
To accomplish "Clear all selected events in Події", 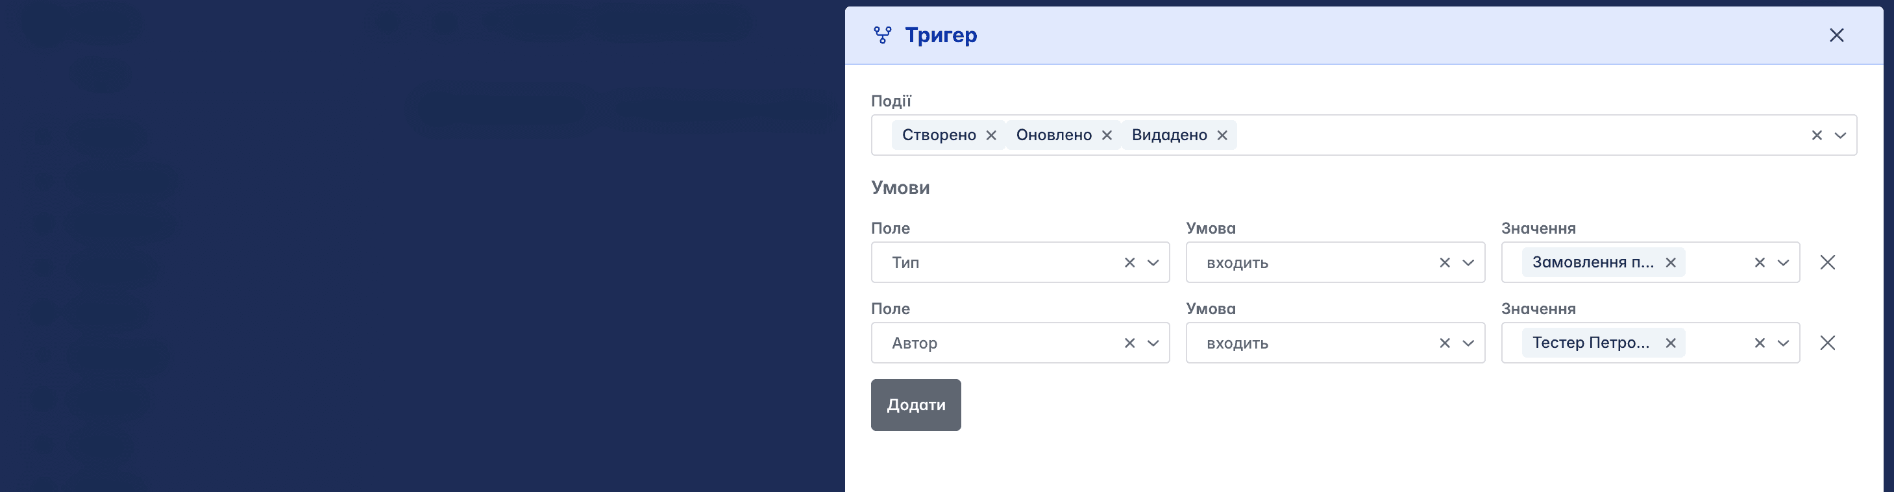I will point(1817,135).
